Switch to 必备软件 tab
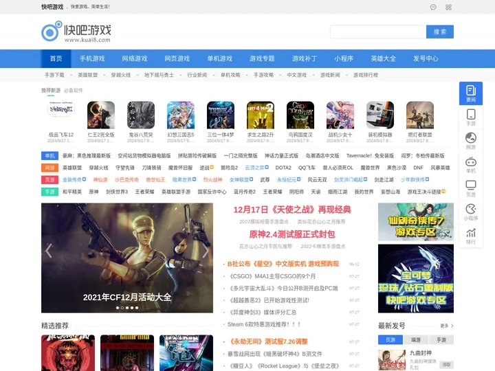This screenshot has width=495, height=371. click(x=74, y=91)
